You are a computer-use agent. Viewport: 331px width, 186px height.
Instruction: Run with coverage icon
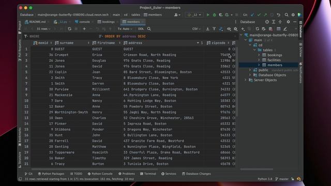tap(221, 15)
